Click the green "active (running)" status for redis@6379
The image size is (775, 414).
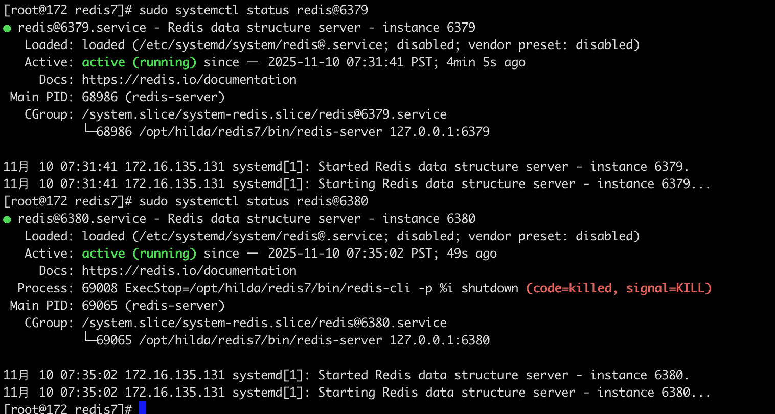point(139,62)
